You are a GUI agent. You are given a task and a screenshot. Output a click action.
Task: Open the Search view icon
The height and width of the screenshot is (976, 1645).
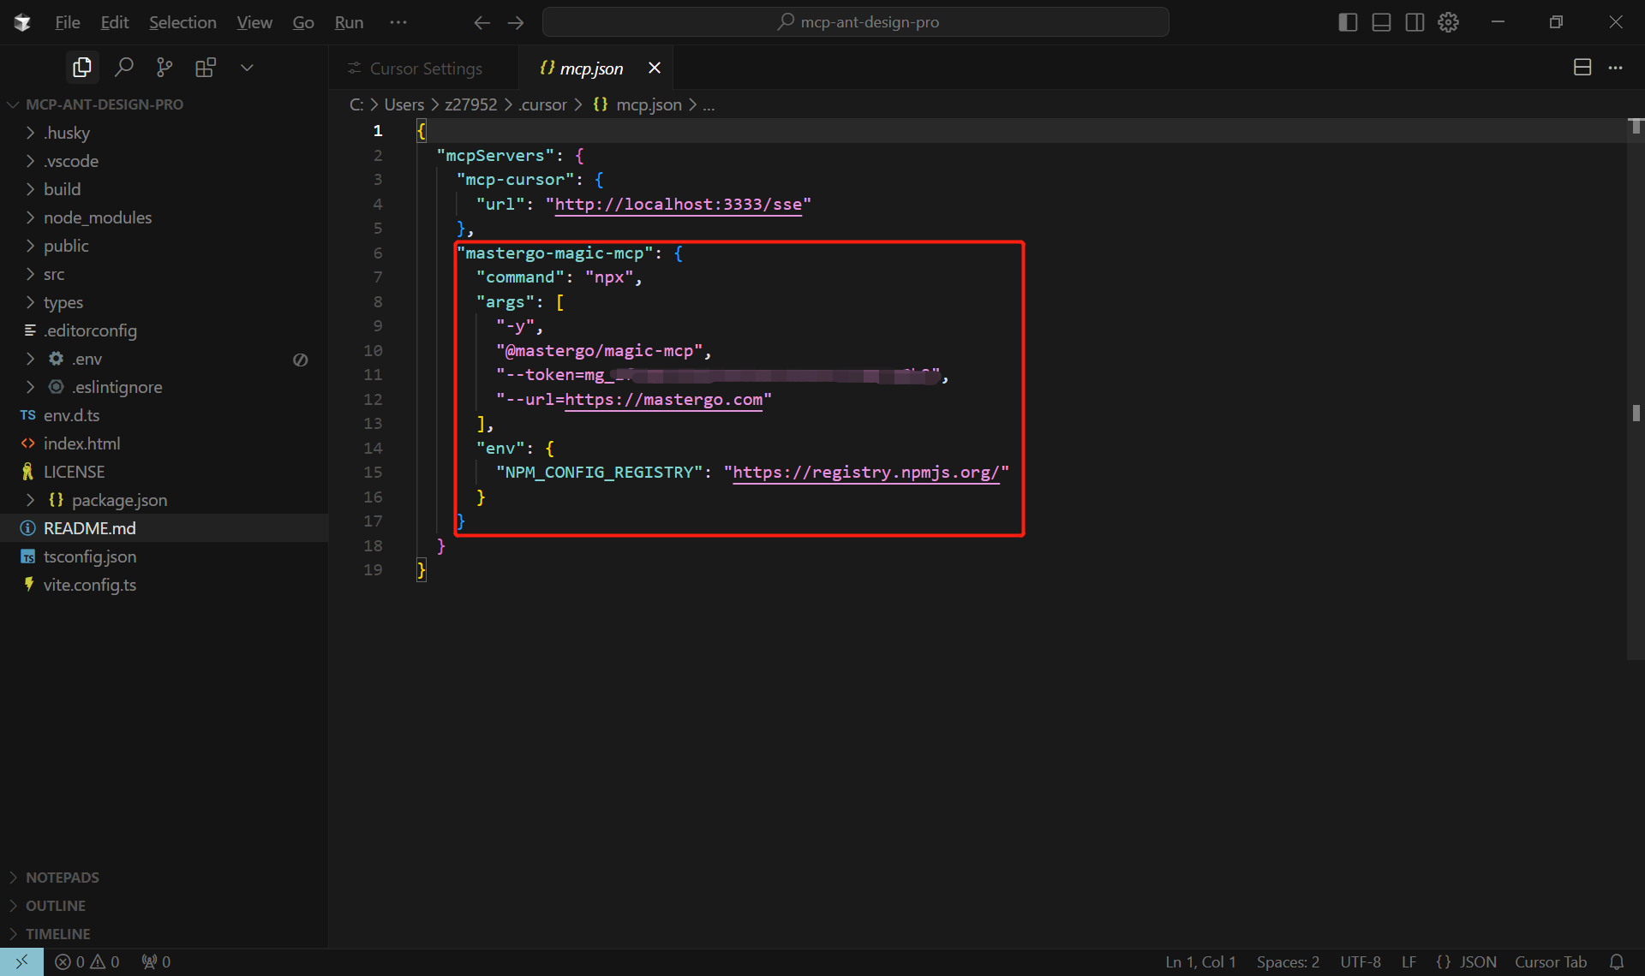click(123, 68)
